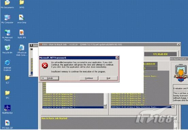Select highlighted Data Collection row in right log
188x130 pixels.
coord(141,107)
